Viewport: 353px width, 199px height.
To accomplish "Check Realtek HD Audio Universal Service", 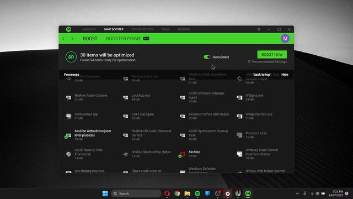I will point(123,137).
